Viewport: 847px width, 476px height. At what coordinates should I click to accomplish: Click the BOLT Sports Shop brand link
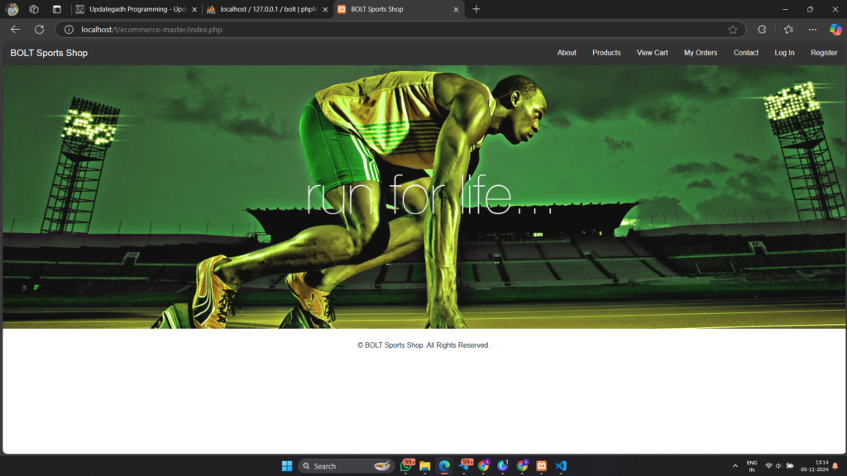[x=49, y=53]
